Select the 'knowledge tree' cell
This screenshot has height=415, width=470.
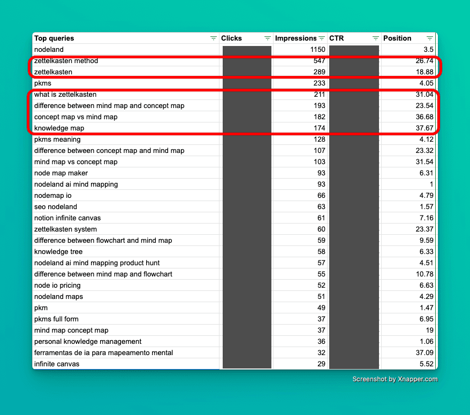point(126,251)
